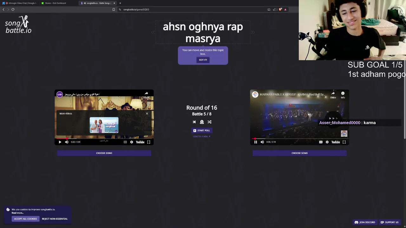
Task: Click the topic title ahsn oghnya rap masrya
Action: 203,33
